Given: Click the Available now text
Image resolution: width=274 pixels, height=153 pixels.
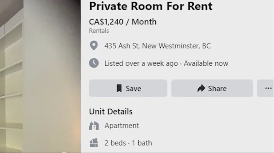Looking at the screenshot, I should [206, 63].
